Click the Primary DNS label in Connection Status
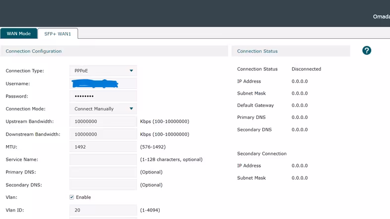The width and height of the screenshot is (390, 219). [x=251, y=117]
